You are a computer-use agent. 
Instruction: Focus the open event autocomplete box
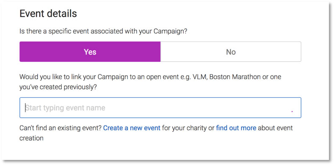(x=160, y=107)
